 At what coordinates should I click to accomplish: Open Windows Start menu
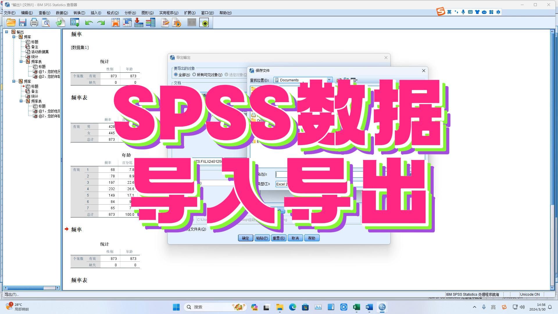coord(176,307)
